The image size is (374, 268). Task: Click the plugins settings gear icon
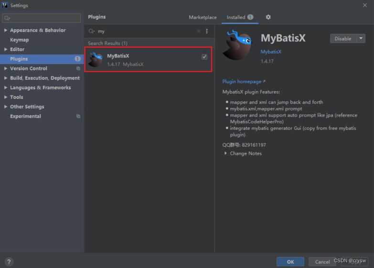coord(268,17)
